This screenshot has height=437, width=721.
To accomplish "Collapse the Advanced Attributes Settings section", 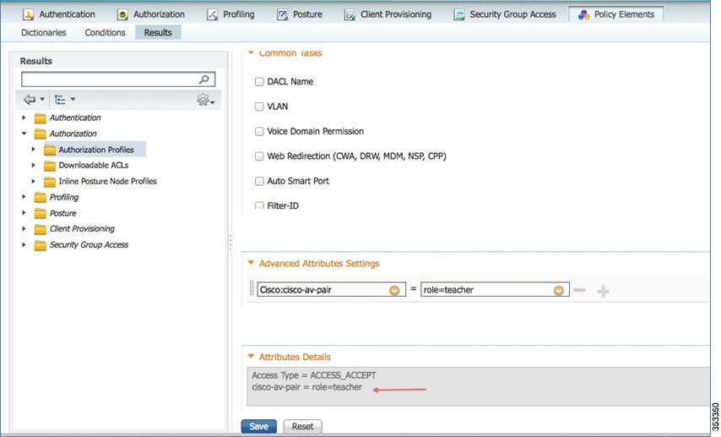I will pos(251,263).
